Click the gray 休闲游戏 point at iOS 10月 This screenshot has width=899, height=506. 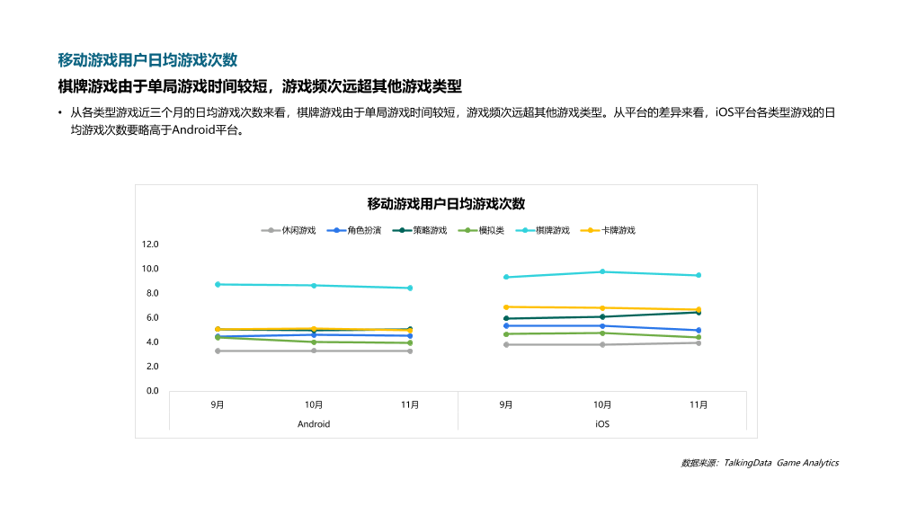tap(602, 345)
